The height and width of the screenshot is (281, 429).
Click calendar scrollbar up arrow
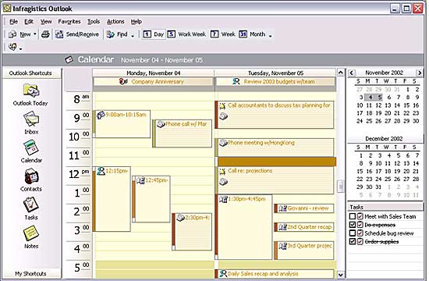coord(341,73)
